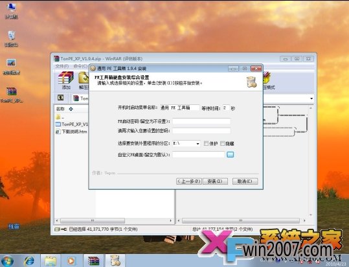Click the WinRAR up-one-level folder icon
This screenshot has height=267, width=349.
[x=61, y=98]
